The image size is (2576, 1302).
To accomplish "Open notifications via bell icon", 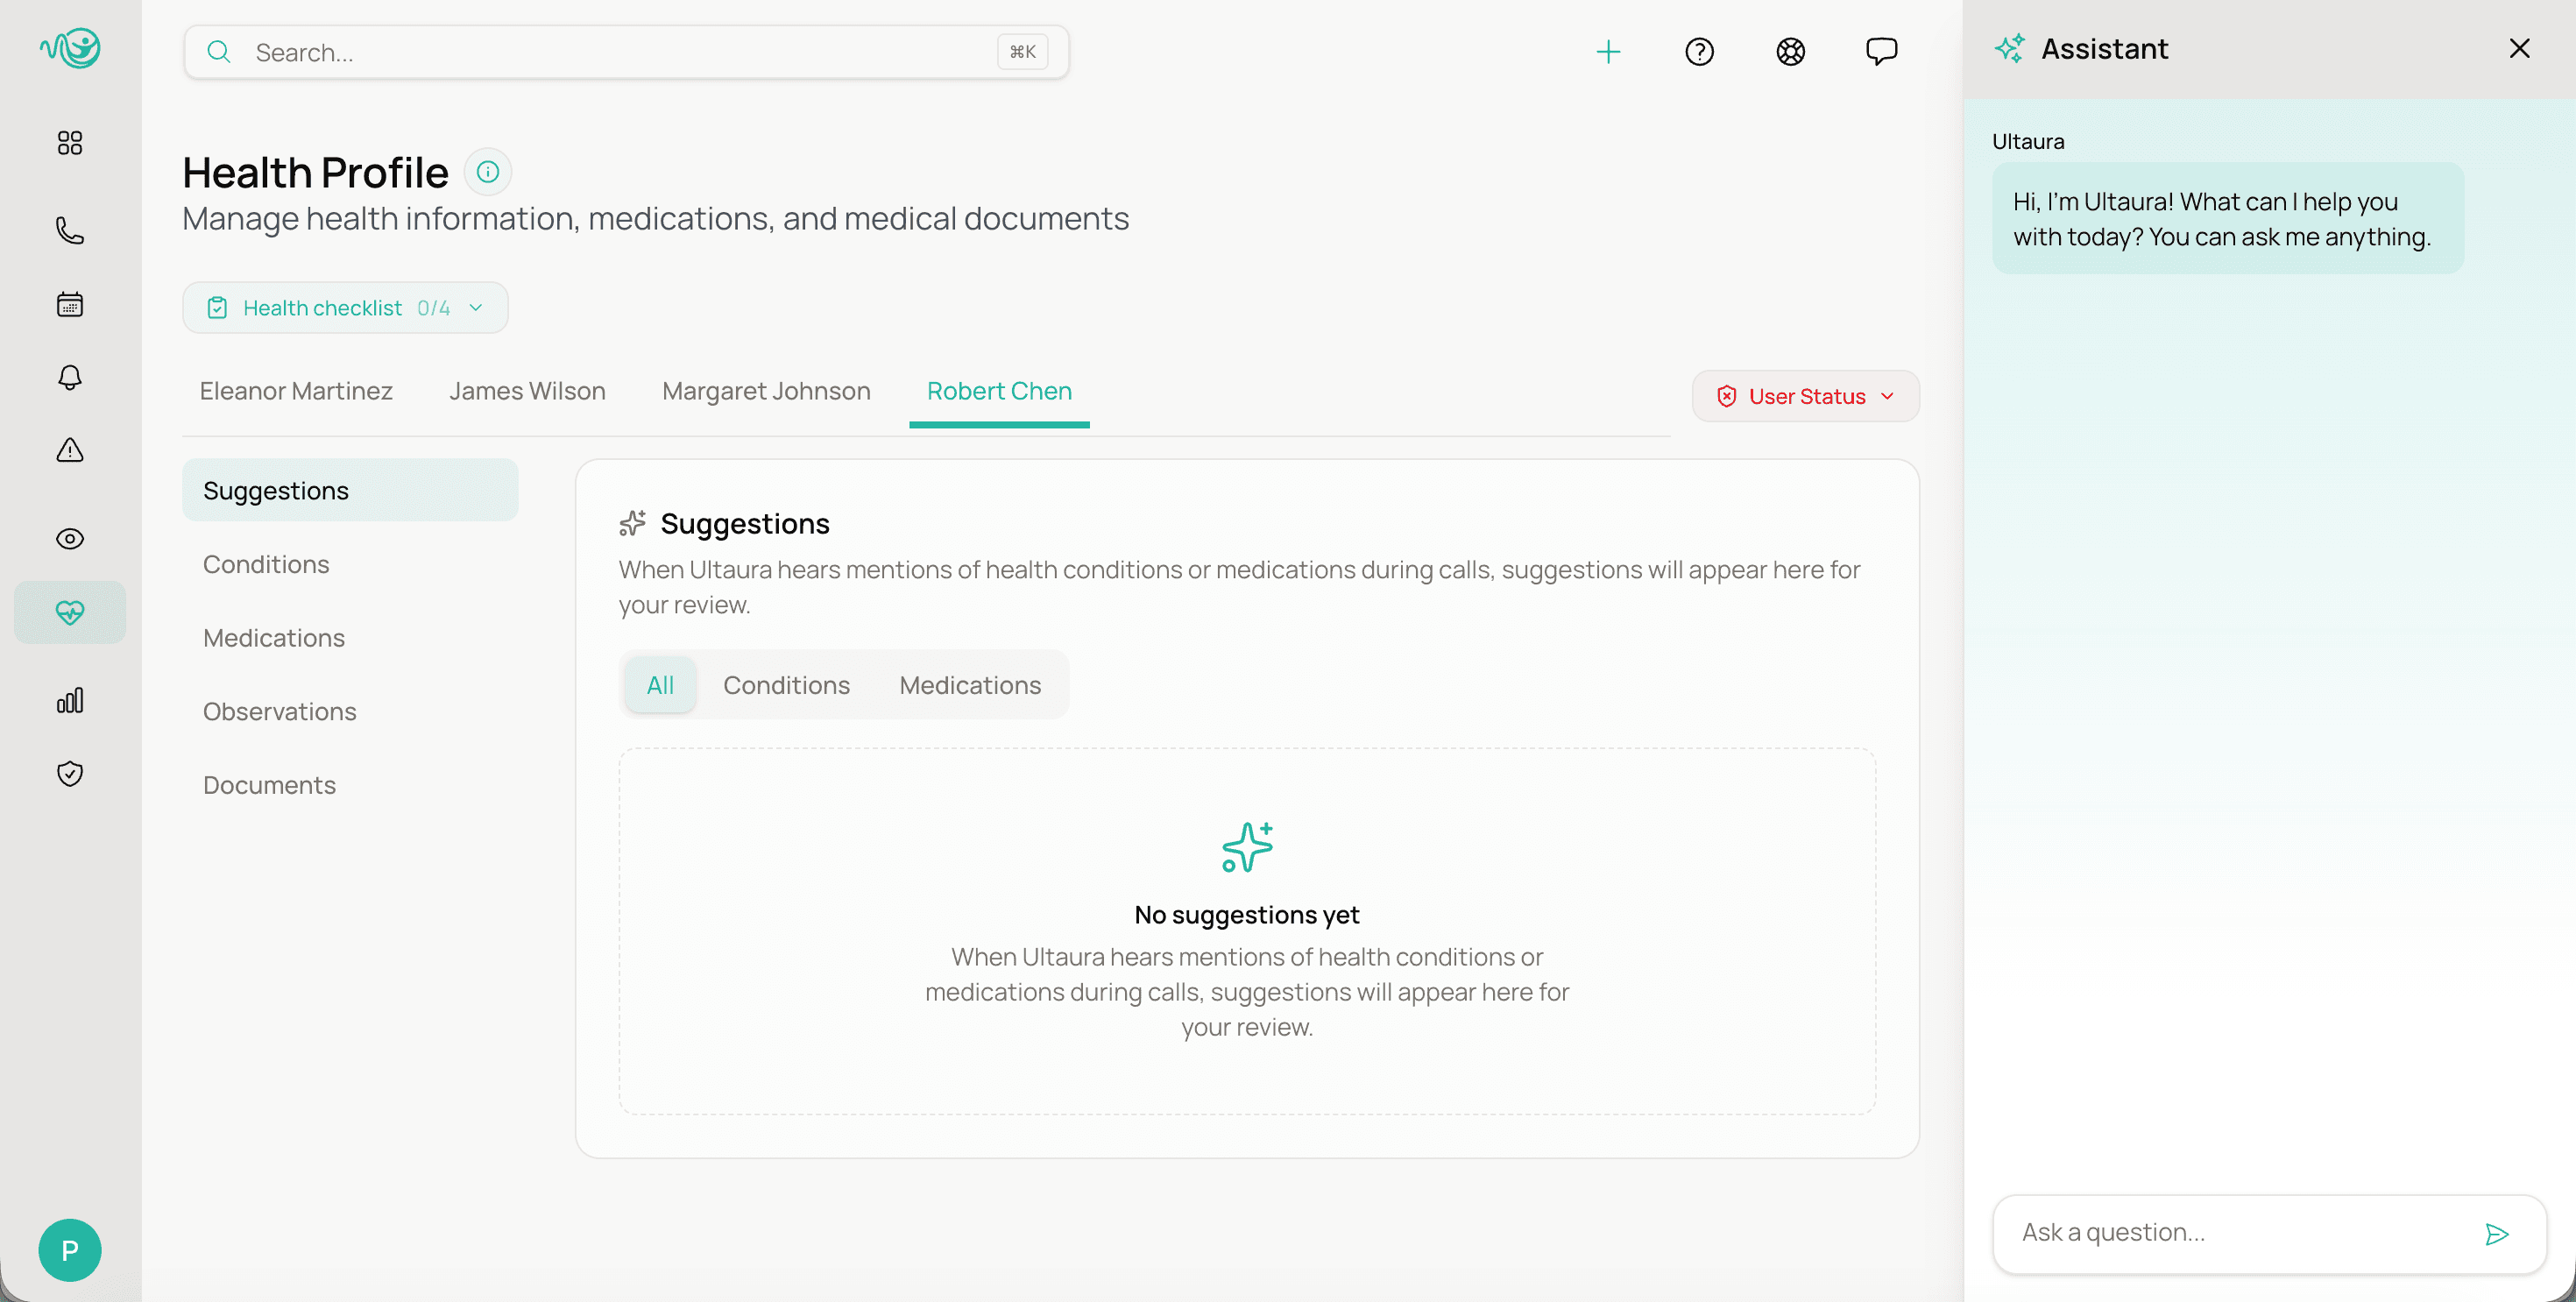I will (69, 377).
